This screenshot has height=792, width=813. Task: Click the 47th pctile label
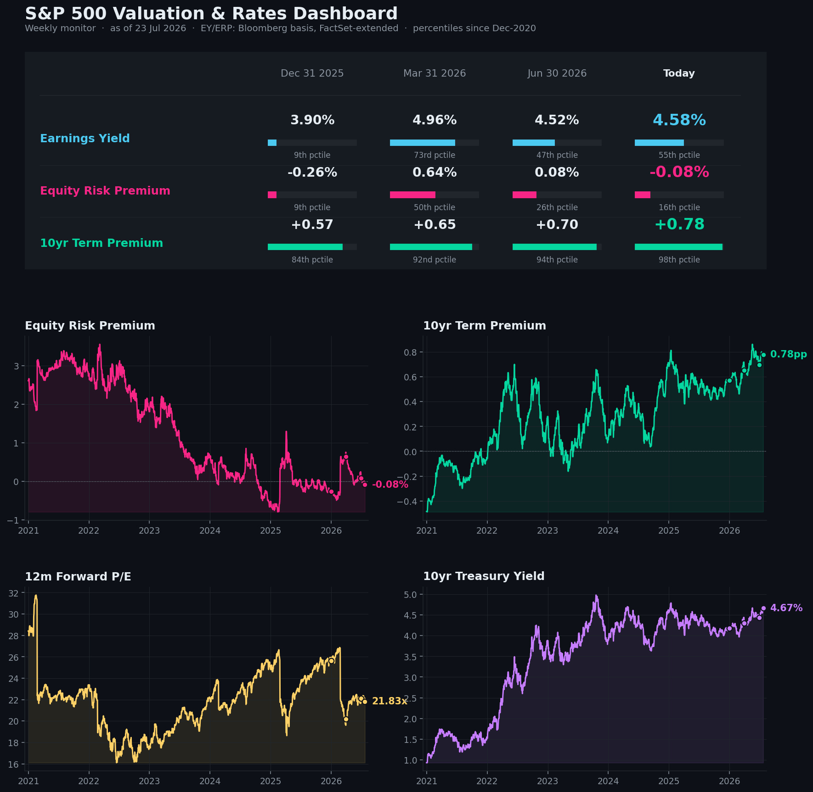click(x=557, y=155)
